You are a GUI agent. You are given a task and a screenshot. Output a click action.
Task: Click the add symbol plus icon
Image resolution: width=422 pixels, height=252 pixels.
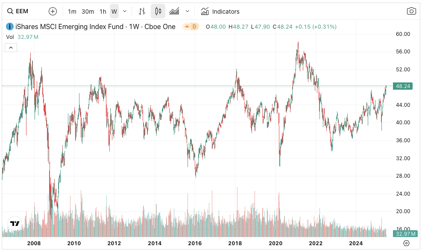pyautogui.click(x=53, y=12)
